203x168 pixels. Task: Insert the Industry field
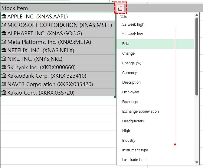[156, 140]
